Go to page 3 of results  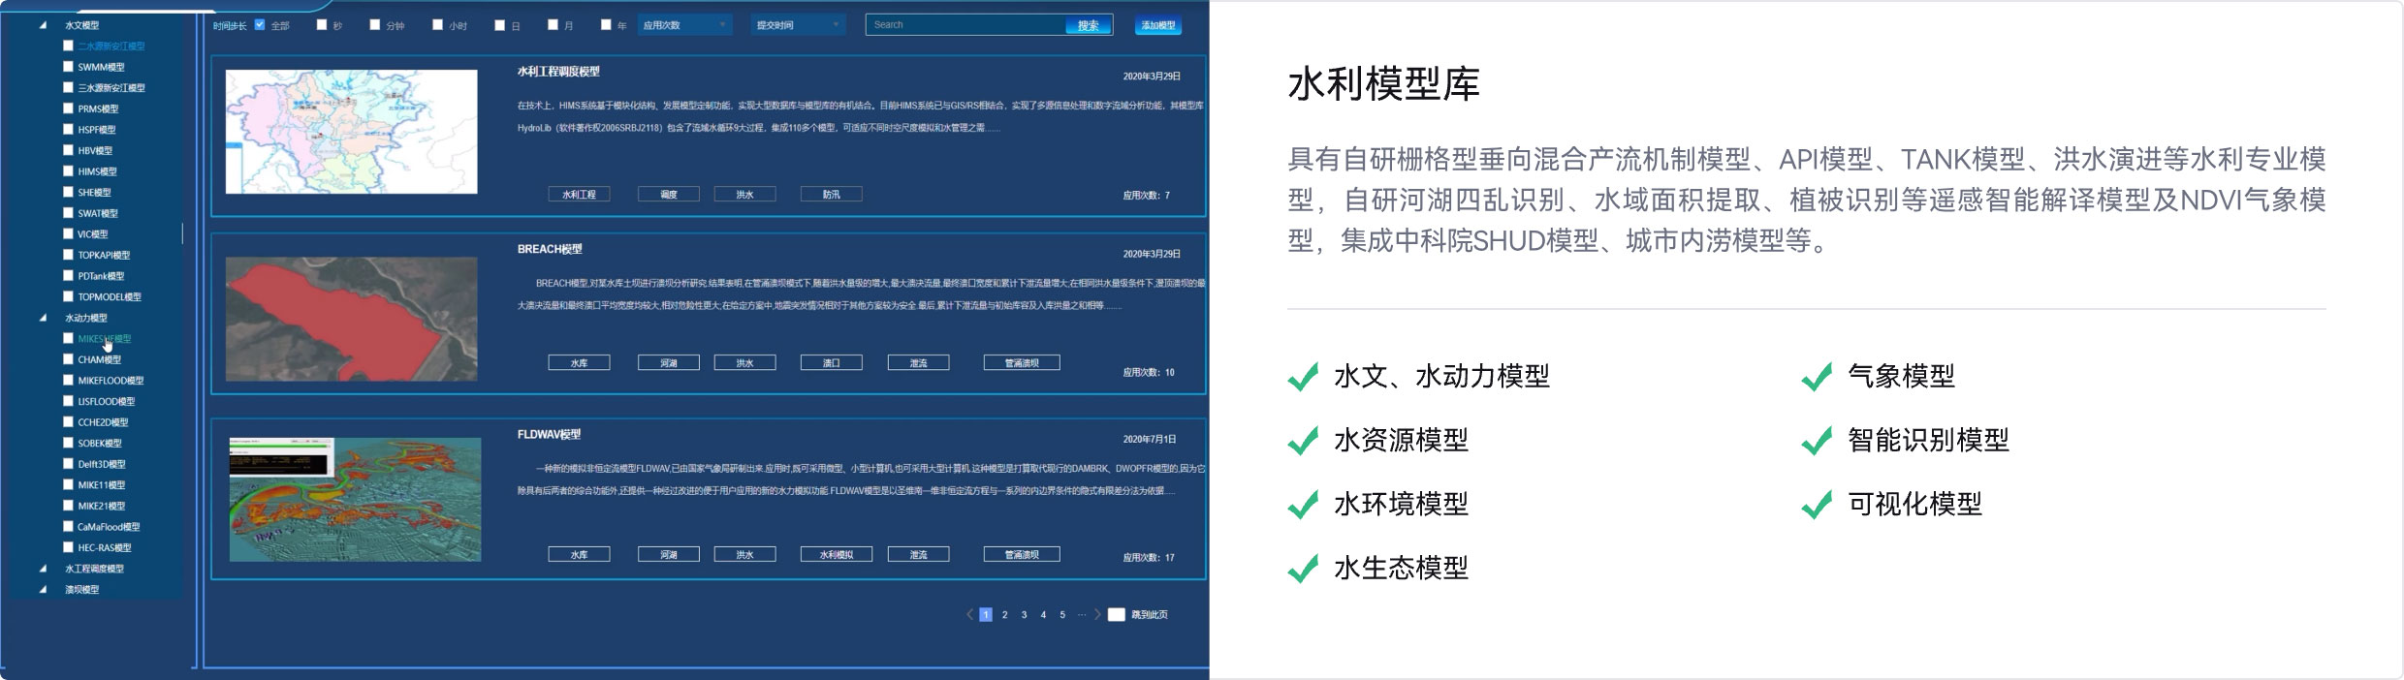click(1024, 614)
